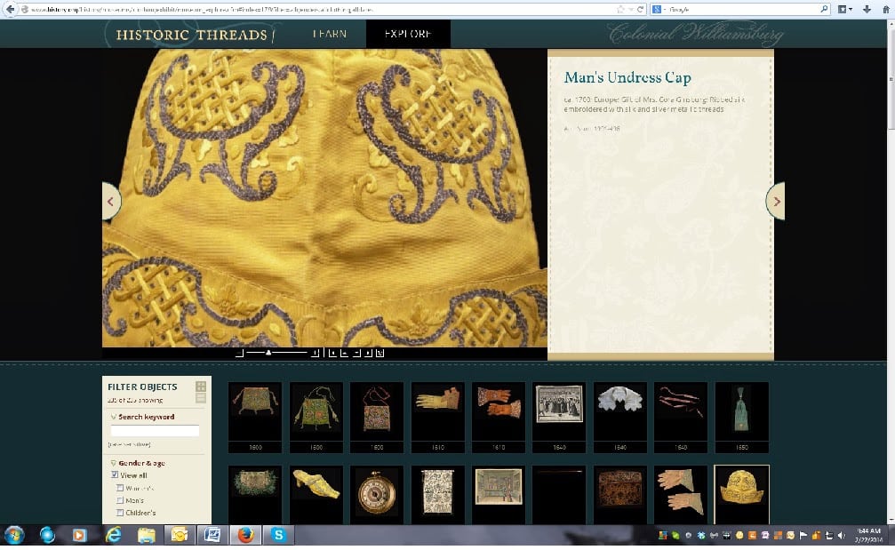This screenshot has width=895, height=550.
Task: Go to the previous object with left arrow
Action: click(x=110, y=202)
